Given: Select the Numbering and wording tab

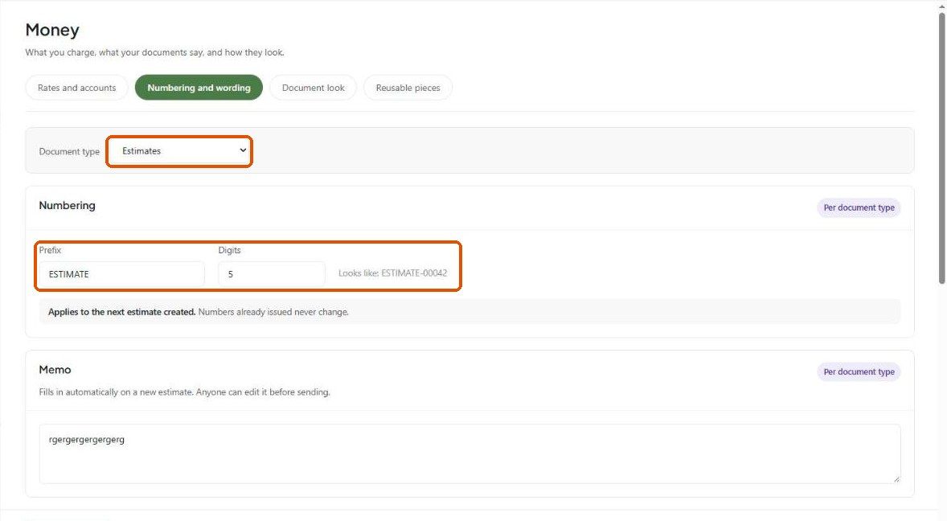Looking at the screenshot, I should tap(199, 88).
